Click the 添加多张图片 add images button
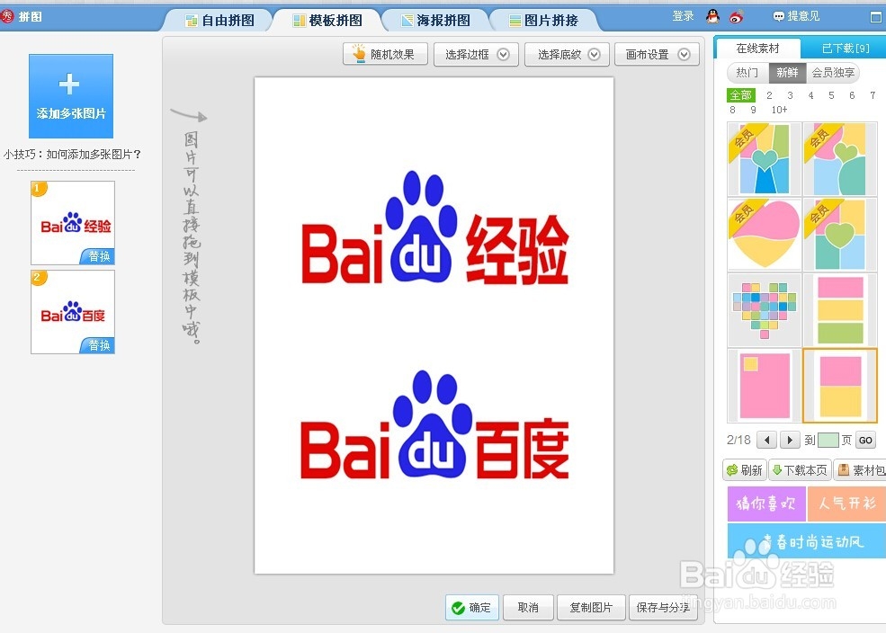The width and height of the screenshot is (886, 633). [x=71, y=95]
